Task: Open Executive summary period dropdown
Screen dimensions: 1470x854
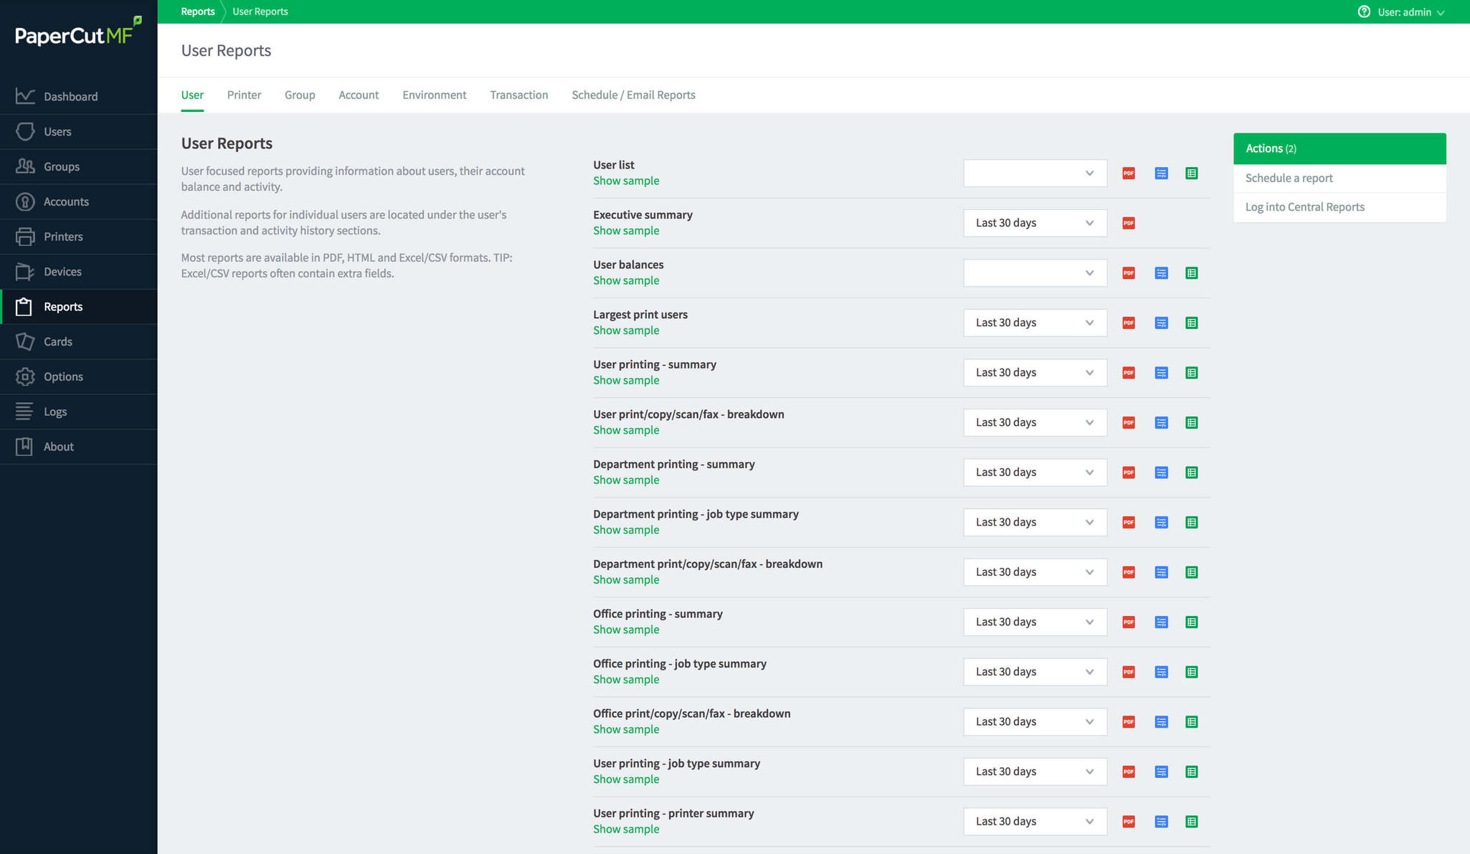Action: pos(1035,223)
